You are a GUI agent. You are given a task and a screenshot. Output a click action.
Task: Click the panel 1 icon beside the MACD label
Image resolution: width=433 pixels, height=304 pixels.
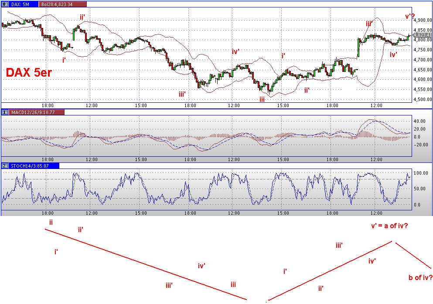point(5,112)
